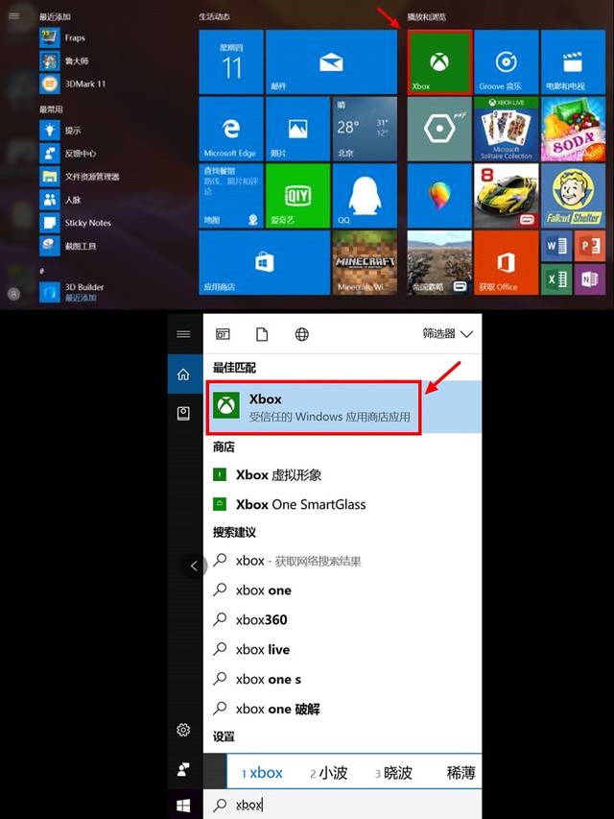Launch OneNote from the small tile
This screenshot has width=614, height=819.
pos(589,278)
